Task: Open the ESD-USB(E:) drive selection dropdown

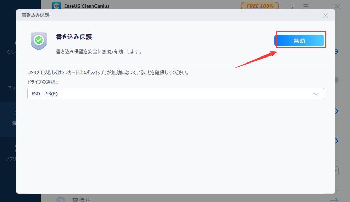Action: [175, 94]
